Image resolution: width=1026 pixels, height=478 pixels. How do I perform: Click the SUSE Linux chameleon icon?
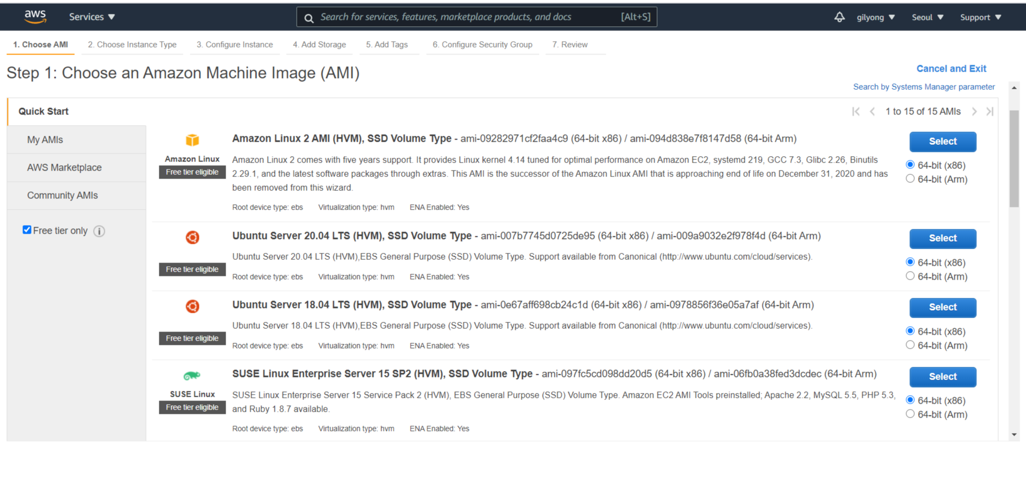tap(192, 375)
